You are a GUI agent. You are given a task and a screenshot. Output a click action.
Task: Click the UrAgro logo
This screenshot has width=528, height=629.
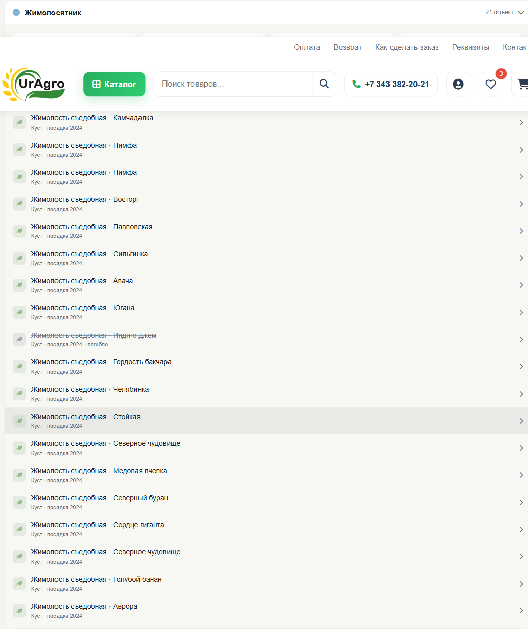[x=34, y=85]
